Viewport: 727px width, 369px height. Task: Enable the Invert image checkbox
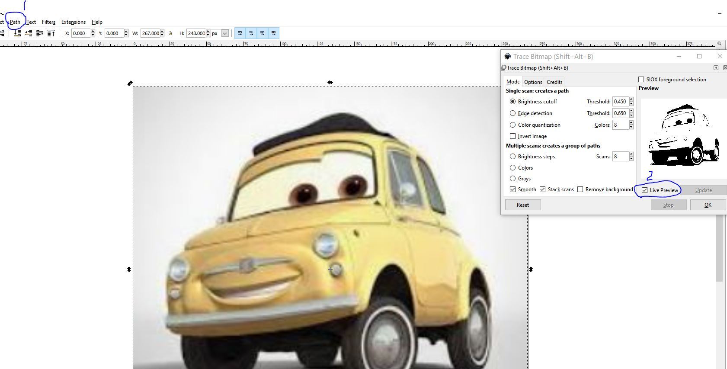(x=512, y=136)
